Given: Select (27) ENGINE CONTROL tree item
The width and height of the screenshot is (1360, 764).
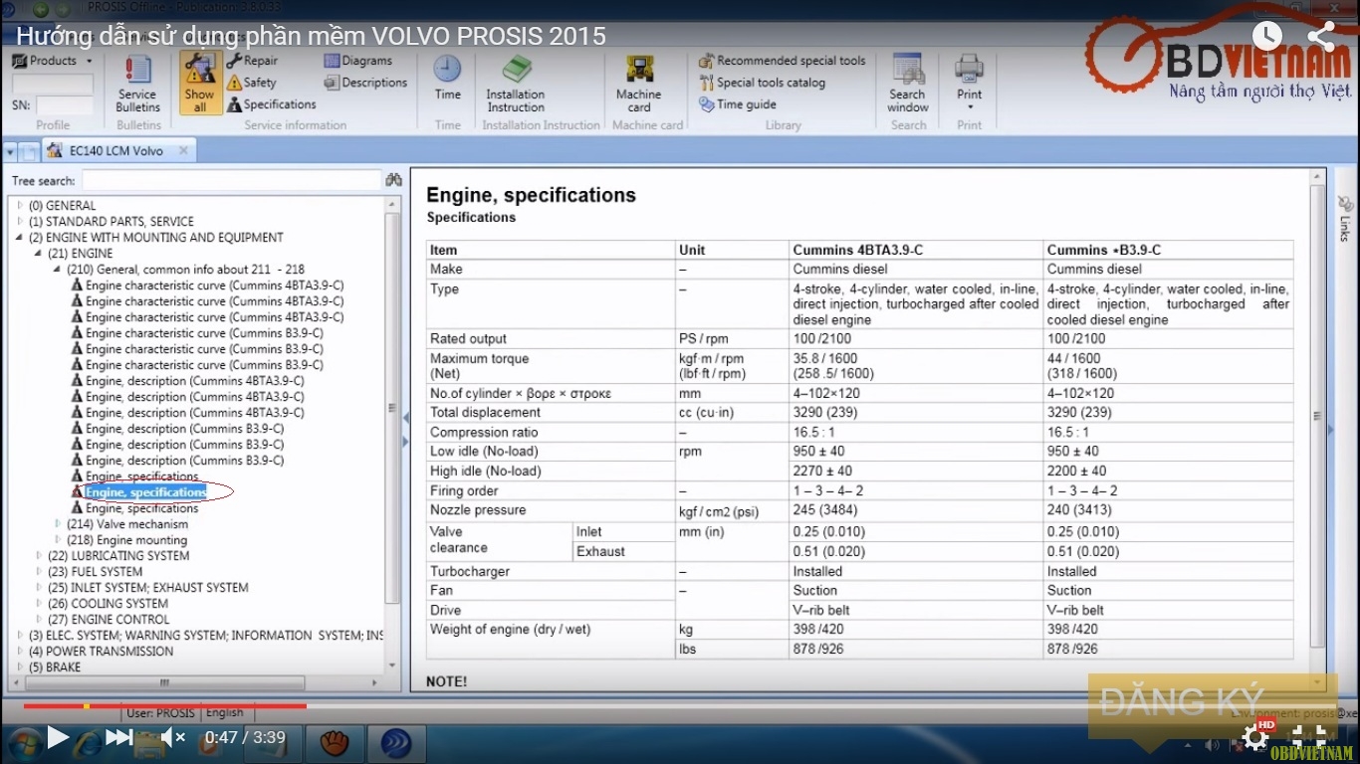Looking at the screenshot, I should 109,620.
